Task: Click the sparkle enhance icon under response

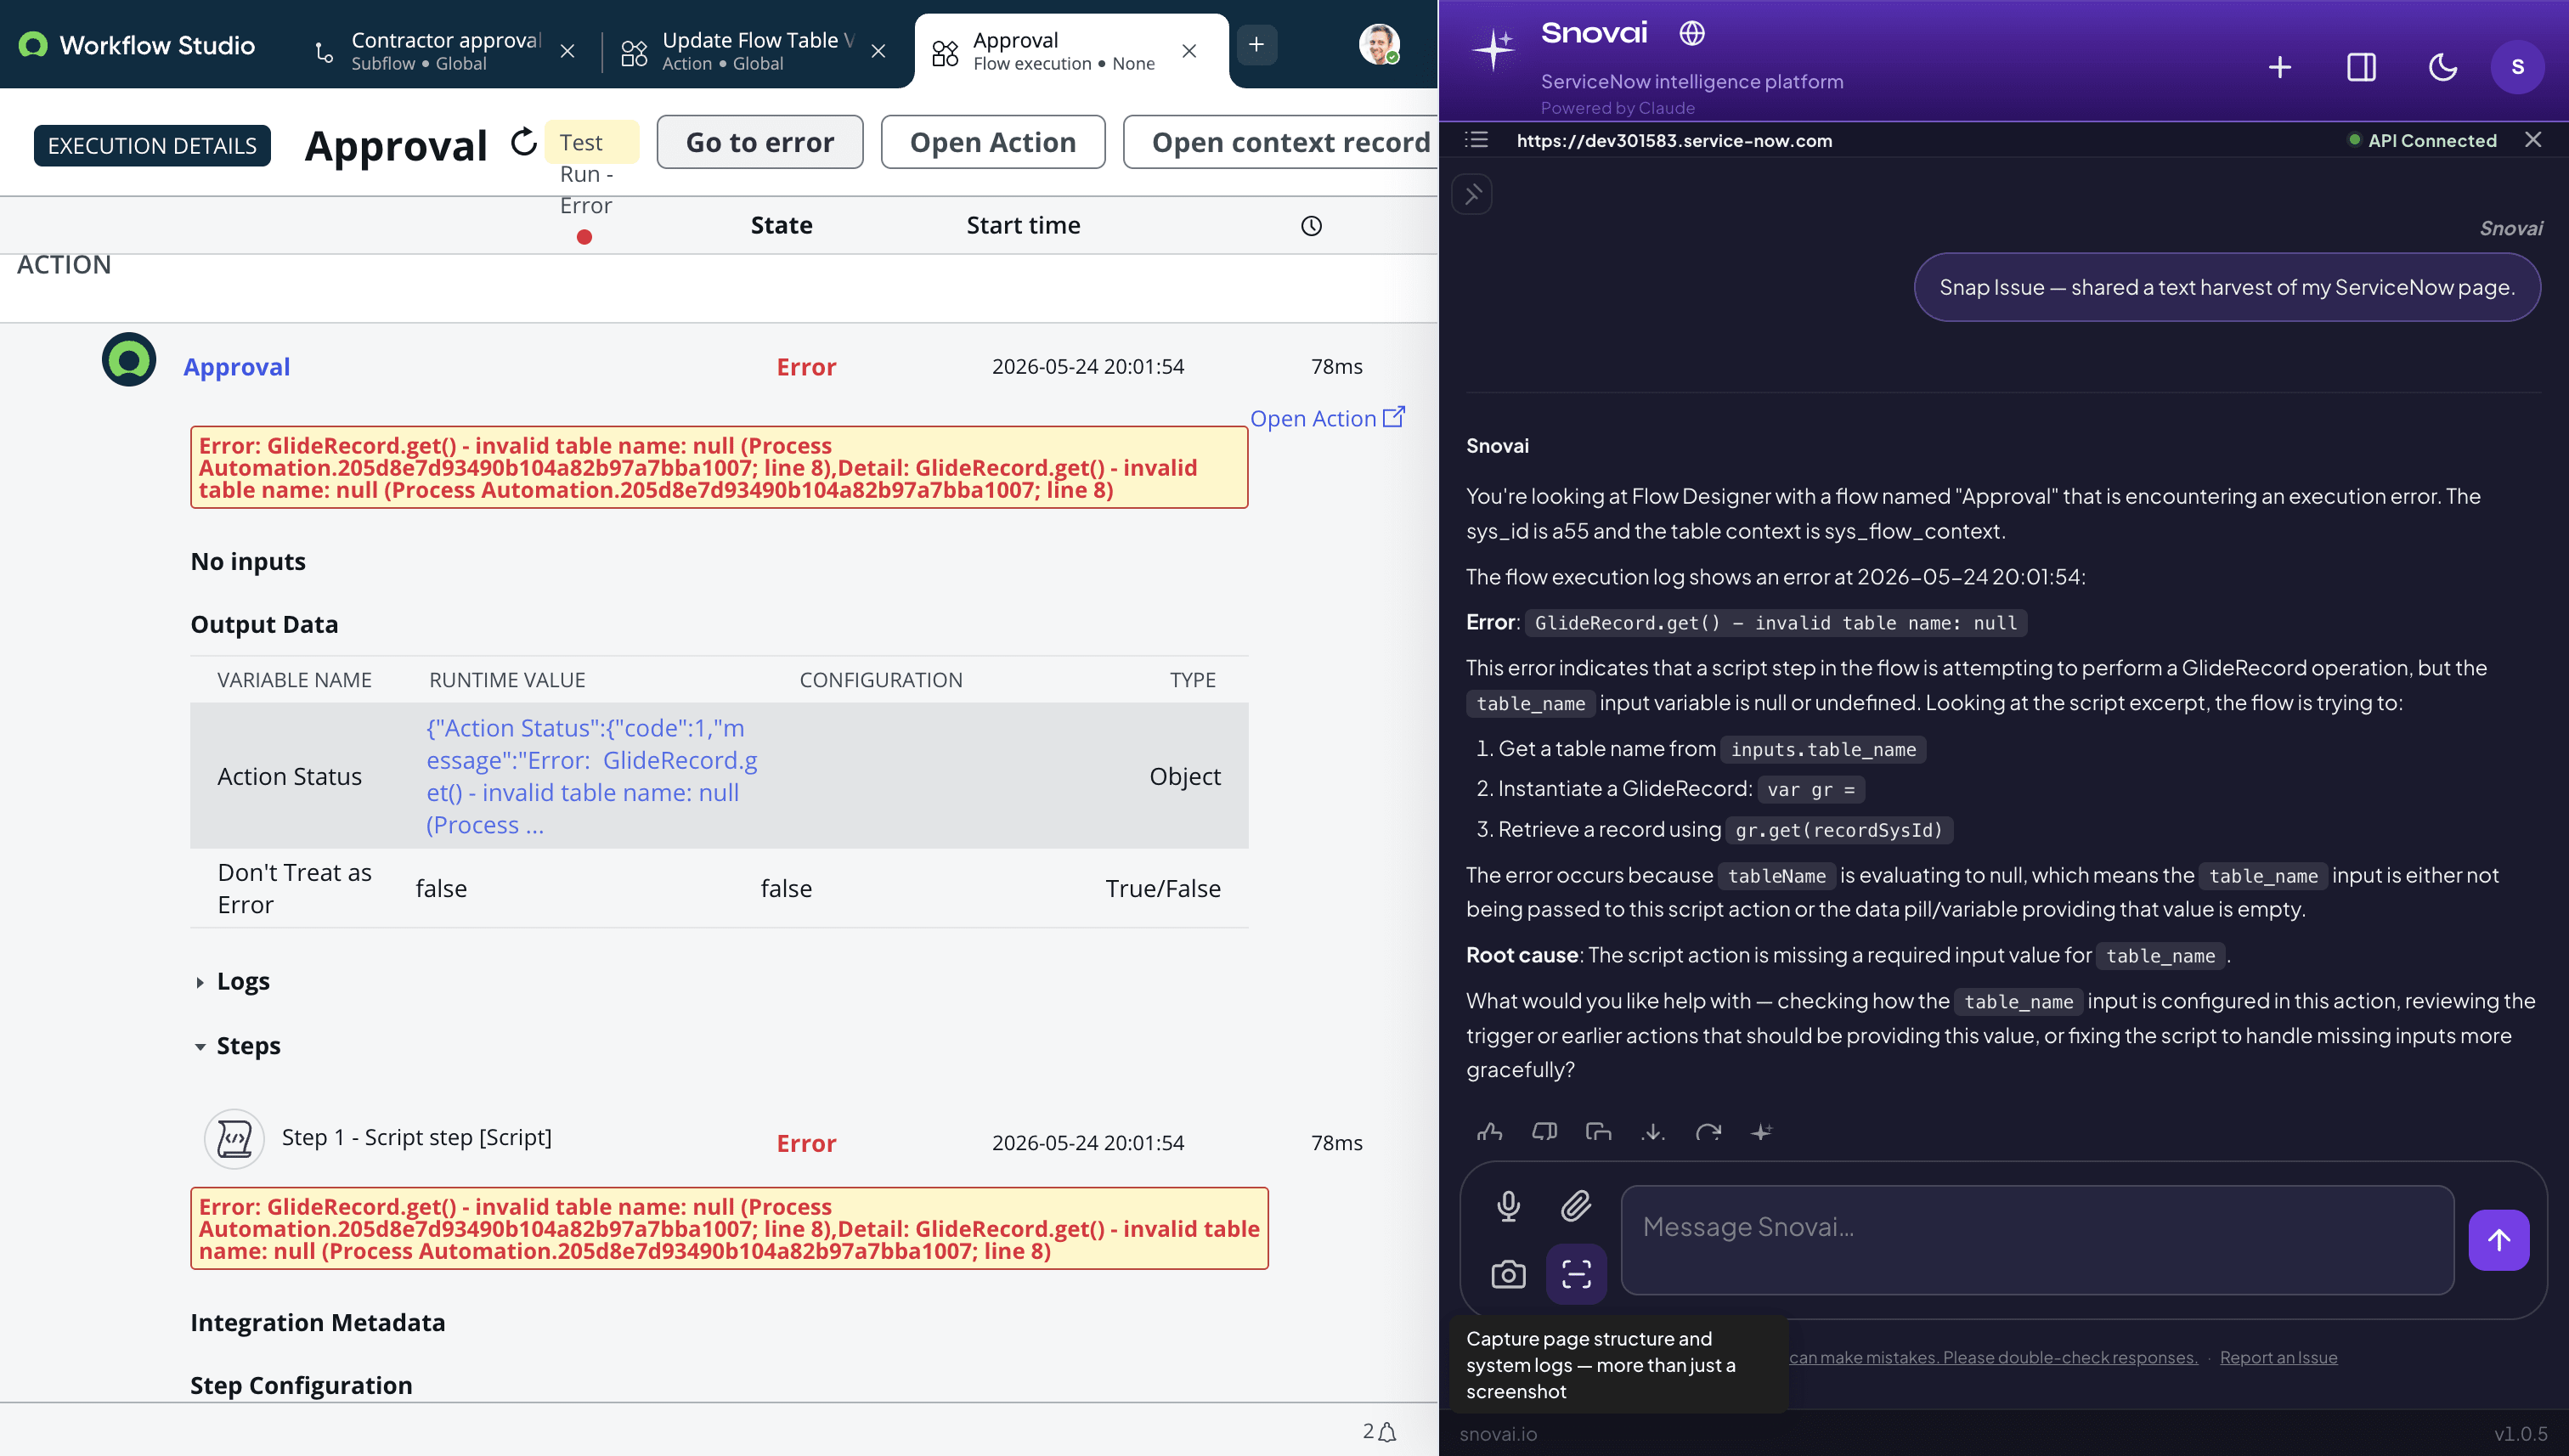Action: point(1762,1131)
